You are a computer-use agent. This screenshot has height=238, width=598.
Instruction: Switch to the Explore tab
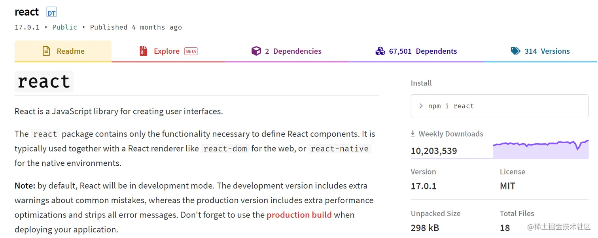coord(167,51)
